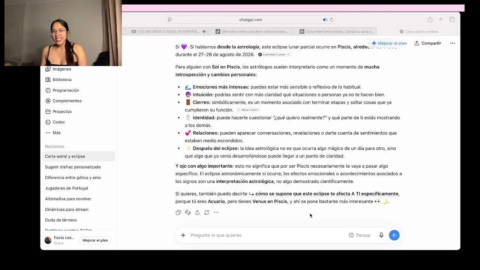480x270 pixels.
Task: Collapse the Recientes section header
Action: coord(54,146)
